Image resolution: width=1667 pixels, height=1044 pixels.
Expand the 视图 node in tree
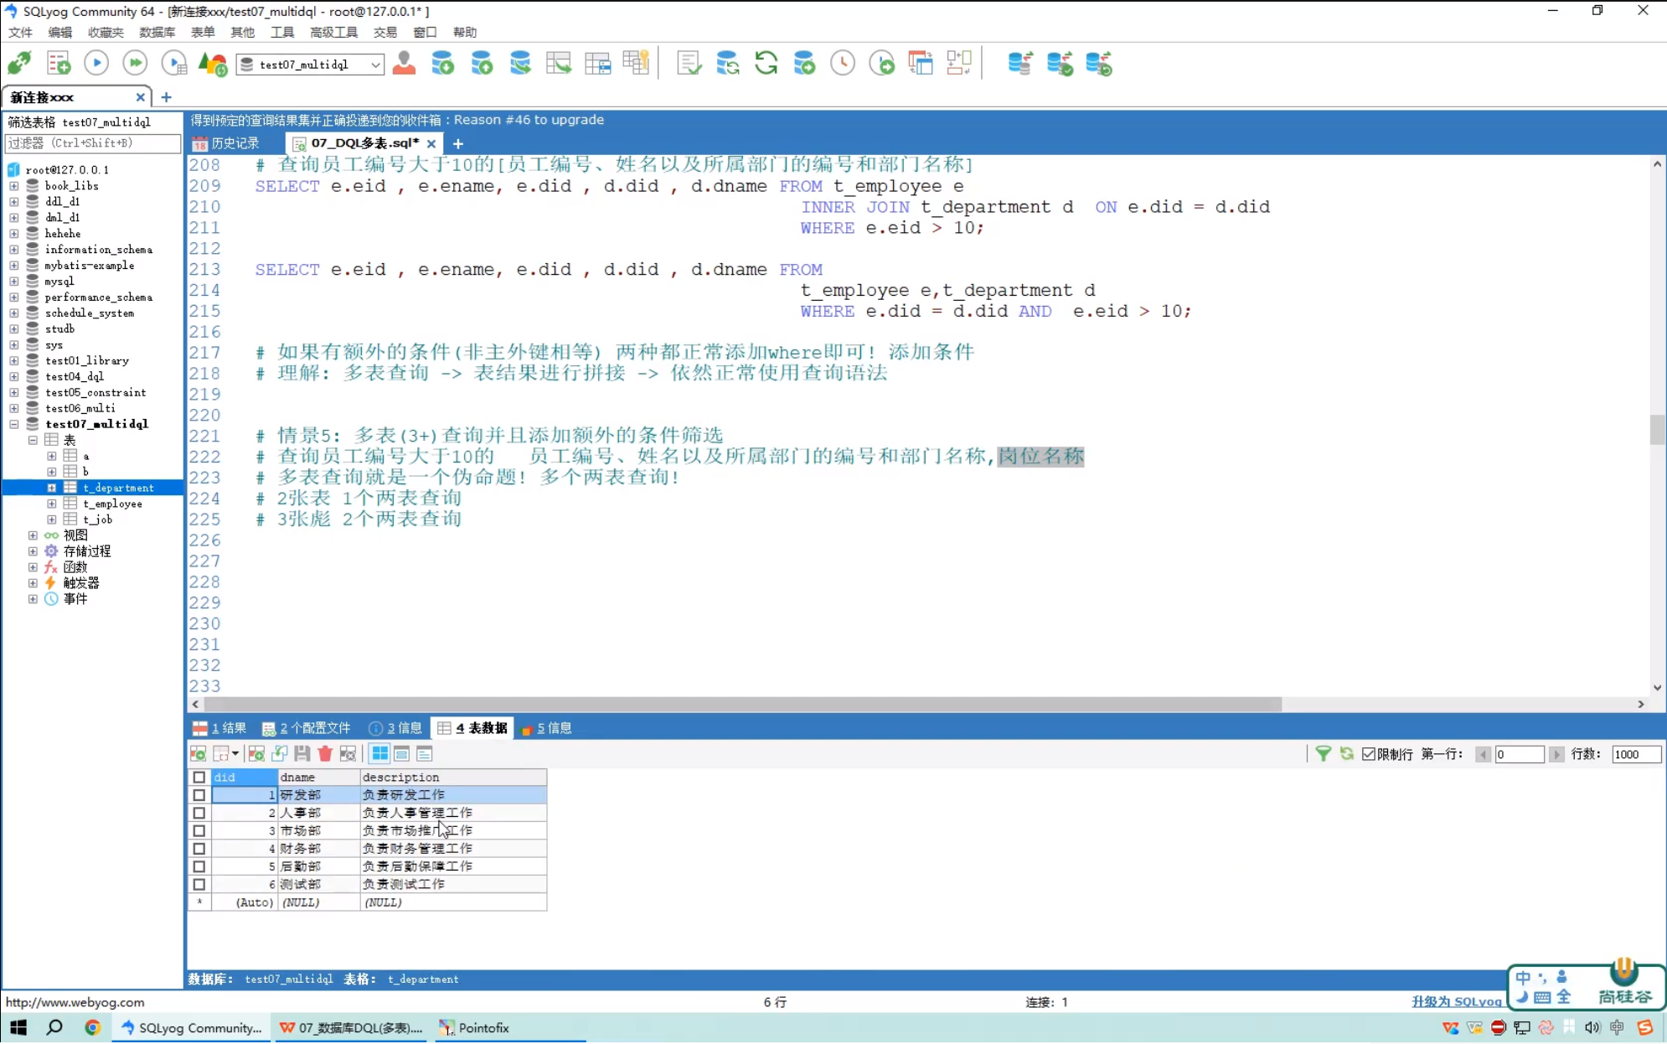tap(33, 535)
